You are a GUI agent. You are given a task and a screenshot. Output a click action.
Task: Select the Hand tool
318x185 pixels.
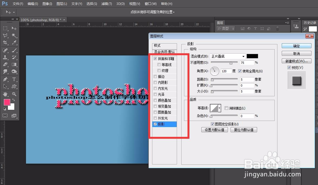5,94
